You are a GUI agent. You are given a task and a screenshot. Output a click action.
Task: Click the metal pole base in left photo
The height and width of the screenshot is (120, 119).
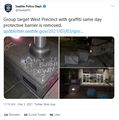tap(40, 49)
